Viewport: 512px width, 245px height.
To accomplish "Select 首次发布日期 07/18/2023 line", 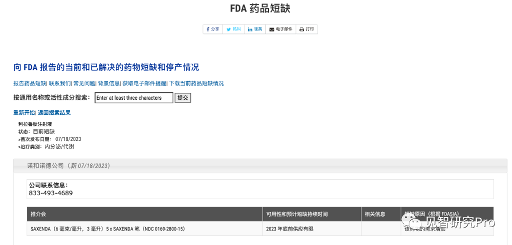I will (x=49, y=139).
